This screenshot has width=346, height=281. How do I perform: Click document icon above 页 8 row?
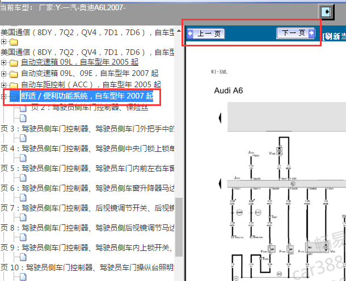click(23, 218)
